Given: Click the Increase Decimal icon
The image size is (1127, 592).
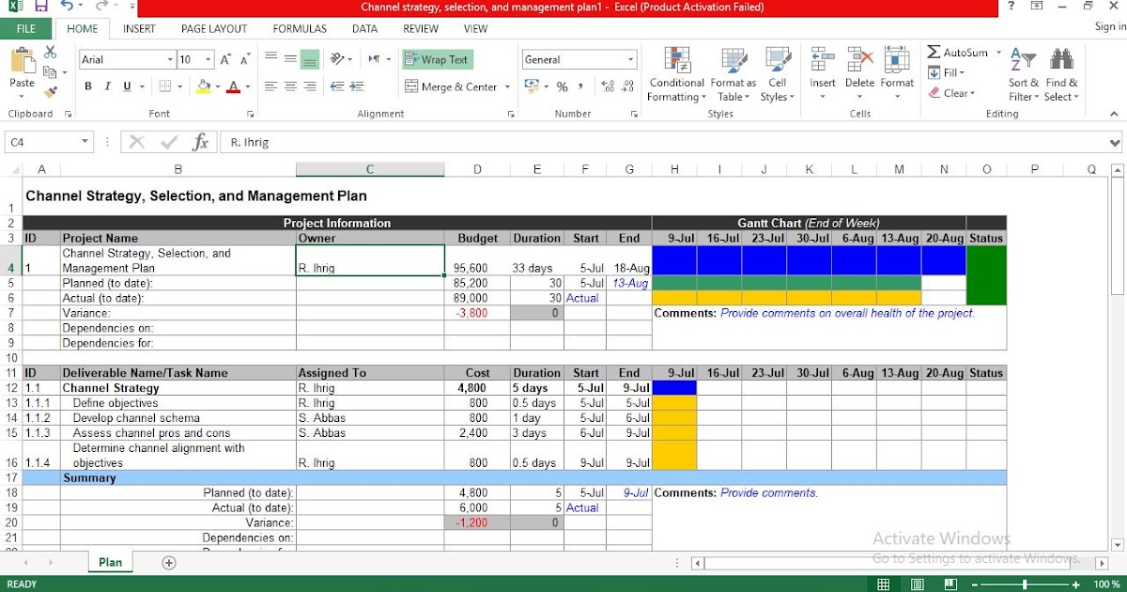Looking at the screenshot, I should pyautogui.click(x=605, y=86).
